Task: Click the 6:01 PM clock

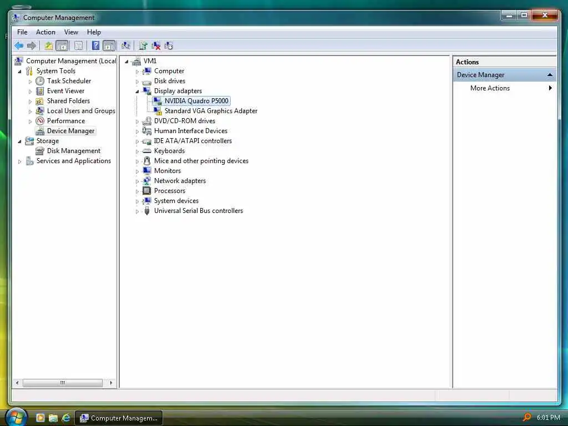Action: pyautogui.click(x=549, y=417)
